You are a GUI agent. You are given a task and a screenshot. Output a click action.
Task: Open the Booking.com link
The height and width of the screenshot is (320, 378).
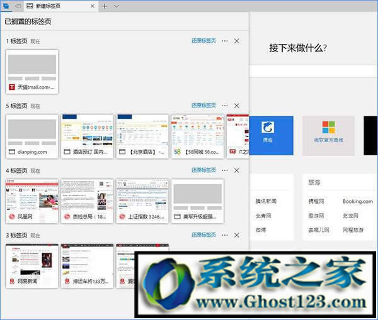(x=357, y=201)
